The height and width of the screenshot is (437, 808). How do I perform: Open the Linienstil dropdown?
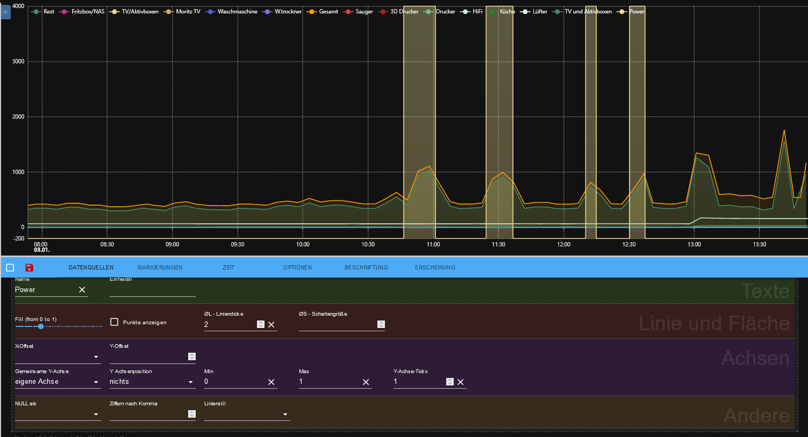pos(247,414)
